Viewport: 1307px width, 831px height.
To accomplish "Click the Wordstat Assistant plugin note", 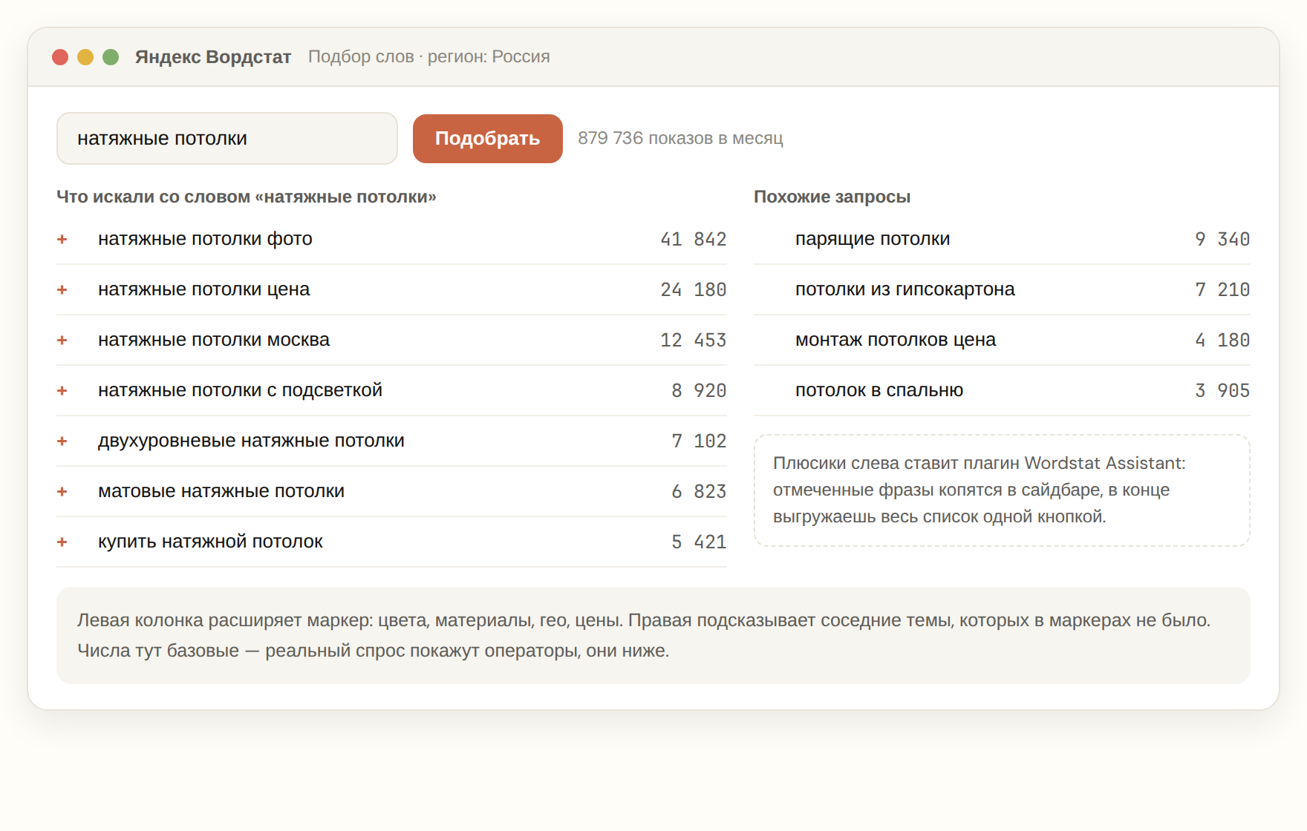I will (x=1002, y=490).
